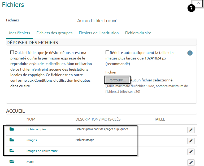Viewport: 204px width, 166px height.
Task: Click the folder icon beside images
Action: click(12, 140)
